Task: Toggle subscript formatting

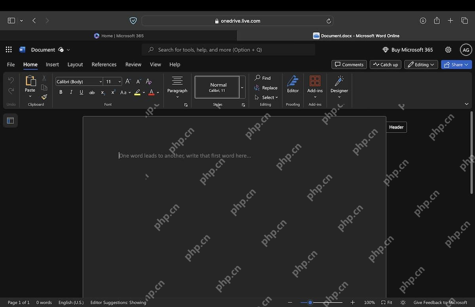Action: (103, 92)
